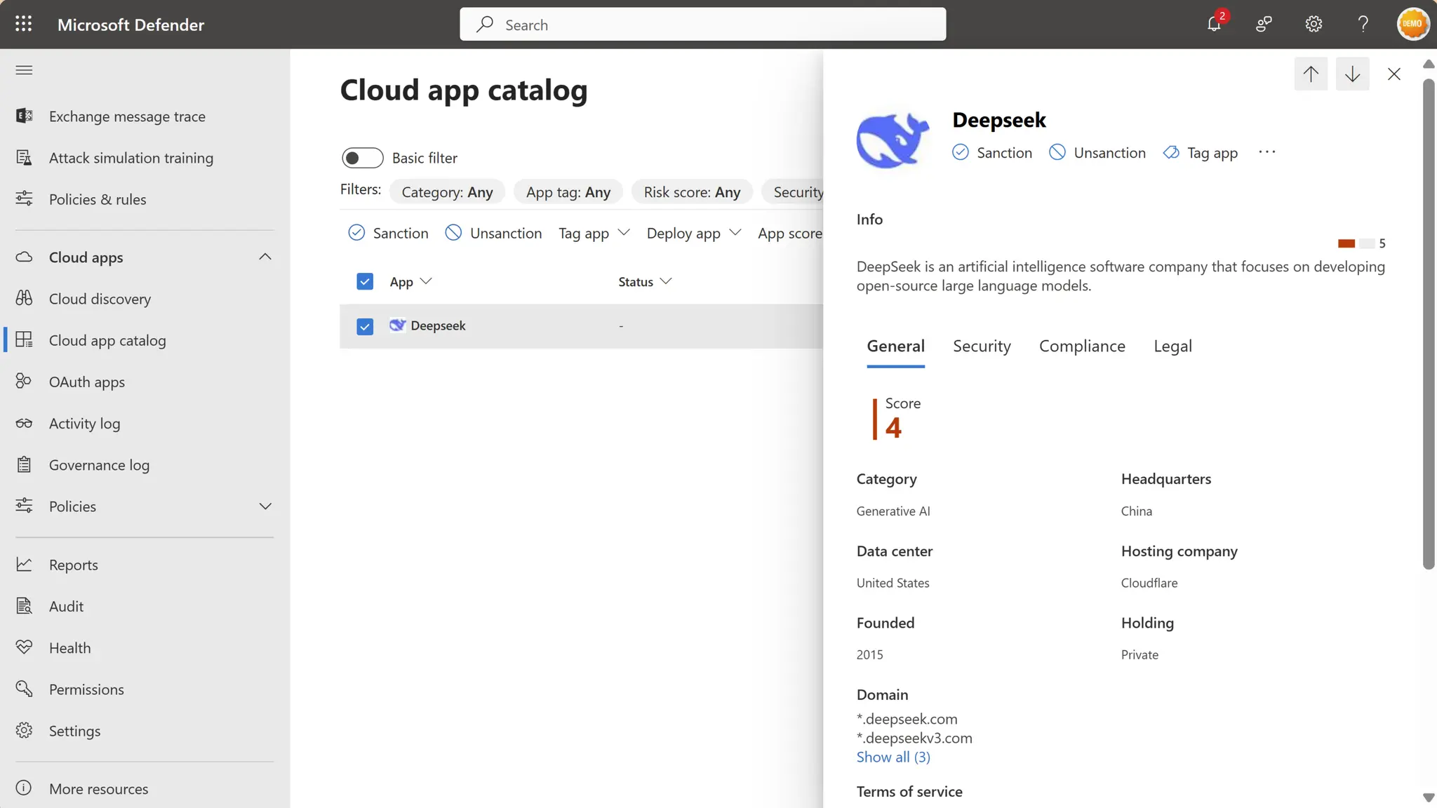The height and width of the screenshot is (808, 1437).
Task: Click the Settings gear in top bar
Action: pyautogui.click(x=1314, y=25)
